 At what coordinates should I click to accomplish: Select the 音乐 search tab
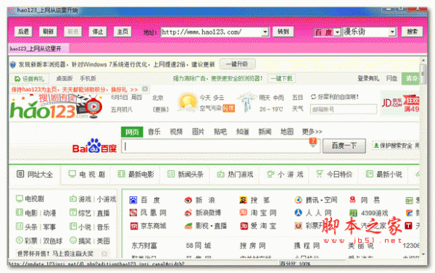coord(154,131)
